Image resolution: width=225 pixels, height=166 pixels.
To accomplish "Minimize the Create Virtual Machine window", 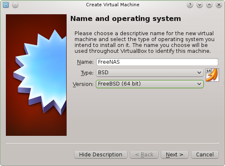I will [199, 5].
